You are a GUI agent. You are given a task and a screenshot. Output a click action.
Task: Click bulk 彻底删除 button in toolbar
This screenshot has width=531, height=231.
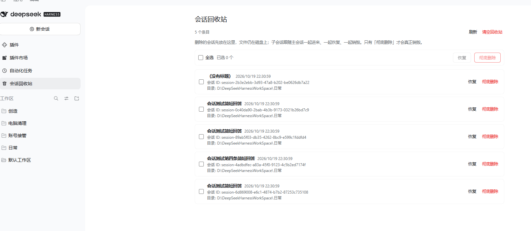point(487,58)
